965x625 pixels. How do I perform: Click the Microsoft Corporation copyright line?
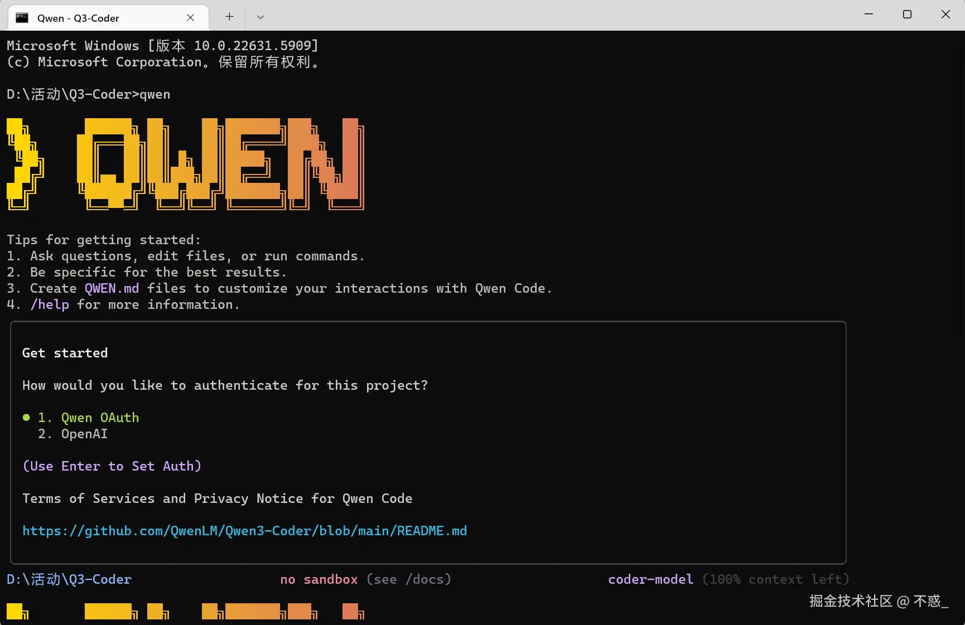point(163,62)
